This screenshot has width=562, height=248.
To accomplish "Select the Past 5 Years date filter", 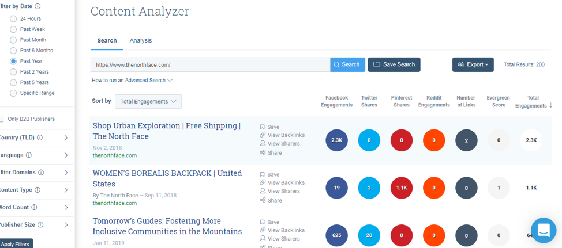I will pyautogui.click(x=13, y=82).
